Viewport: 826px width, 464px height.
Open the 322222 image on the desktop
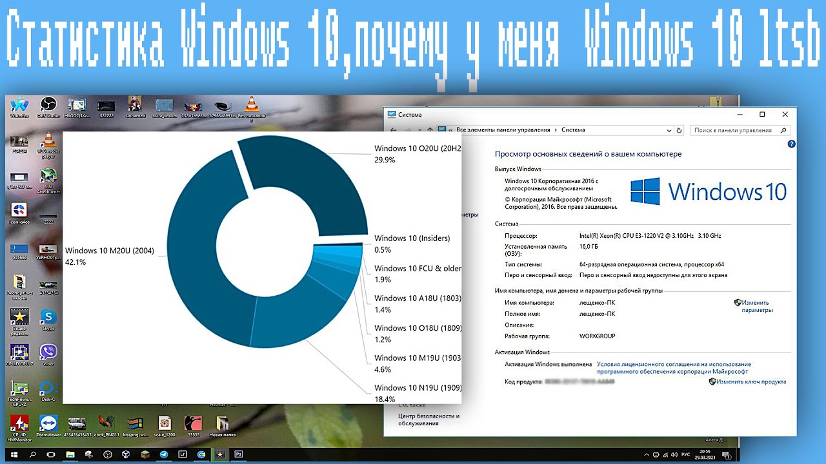click(x=106, y=108)
